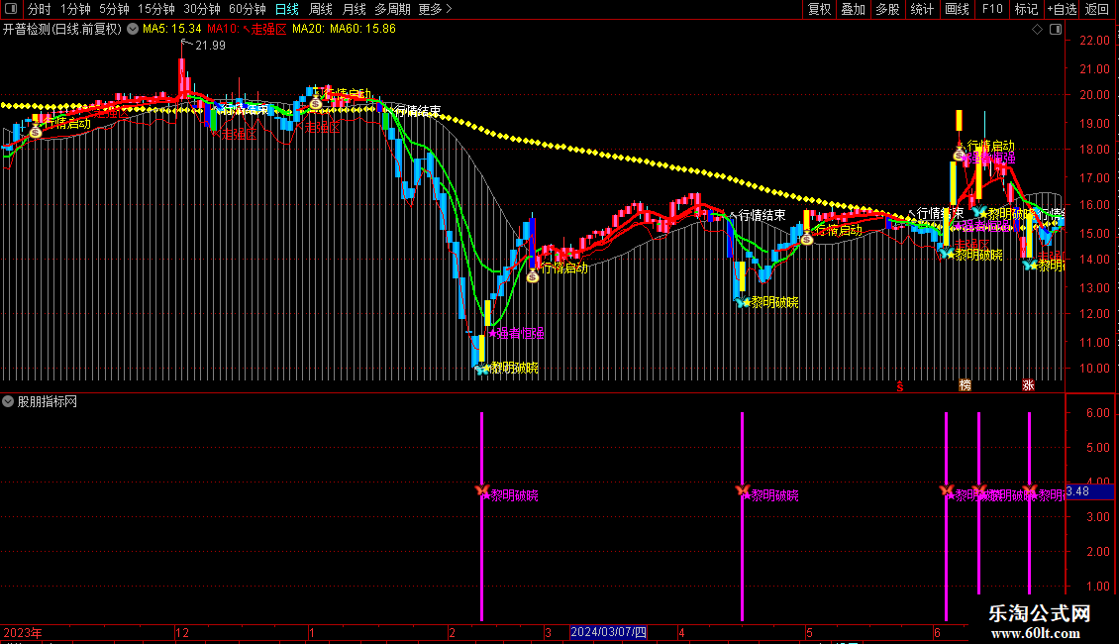This screenshot has width=1119, height=644.
Task: Click the 返回 back button
Action: (1097, 9)
